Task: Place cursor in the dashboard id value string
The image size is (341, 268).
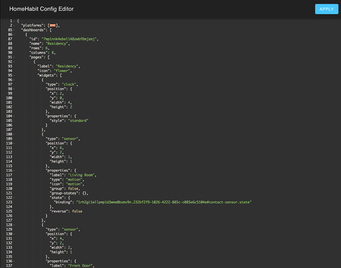Action: click(x=69, y=39)
